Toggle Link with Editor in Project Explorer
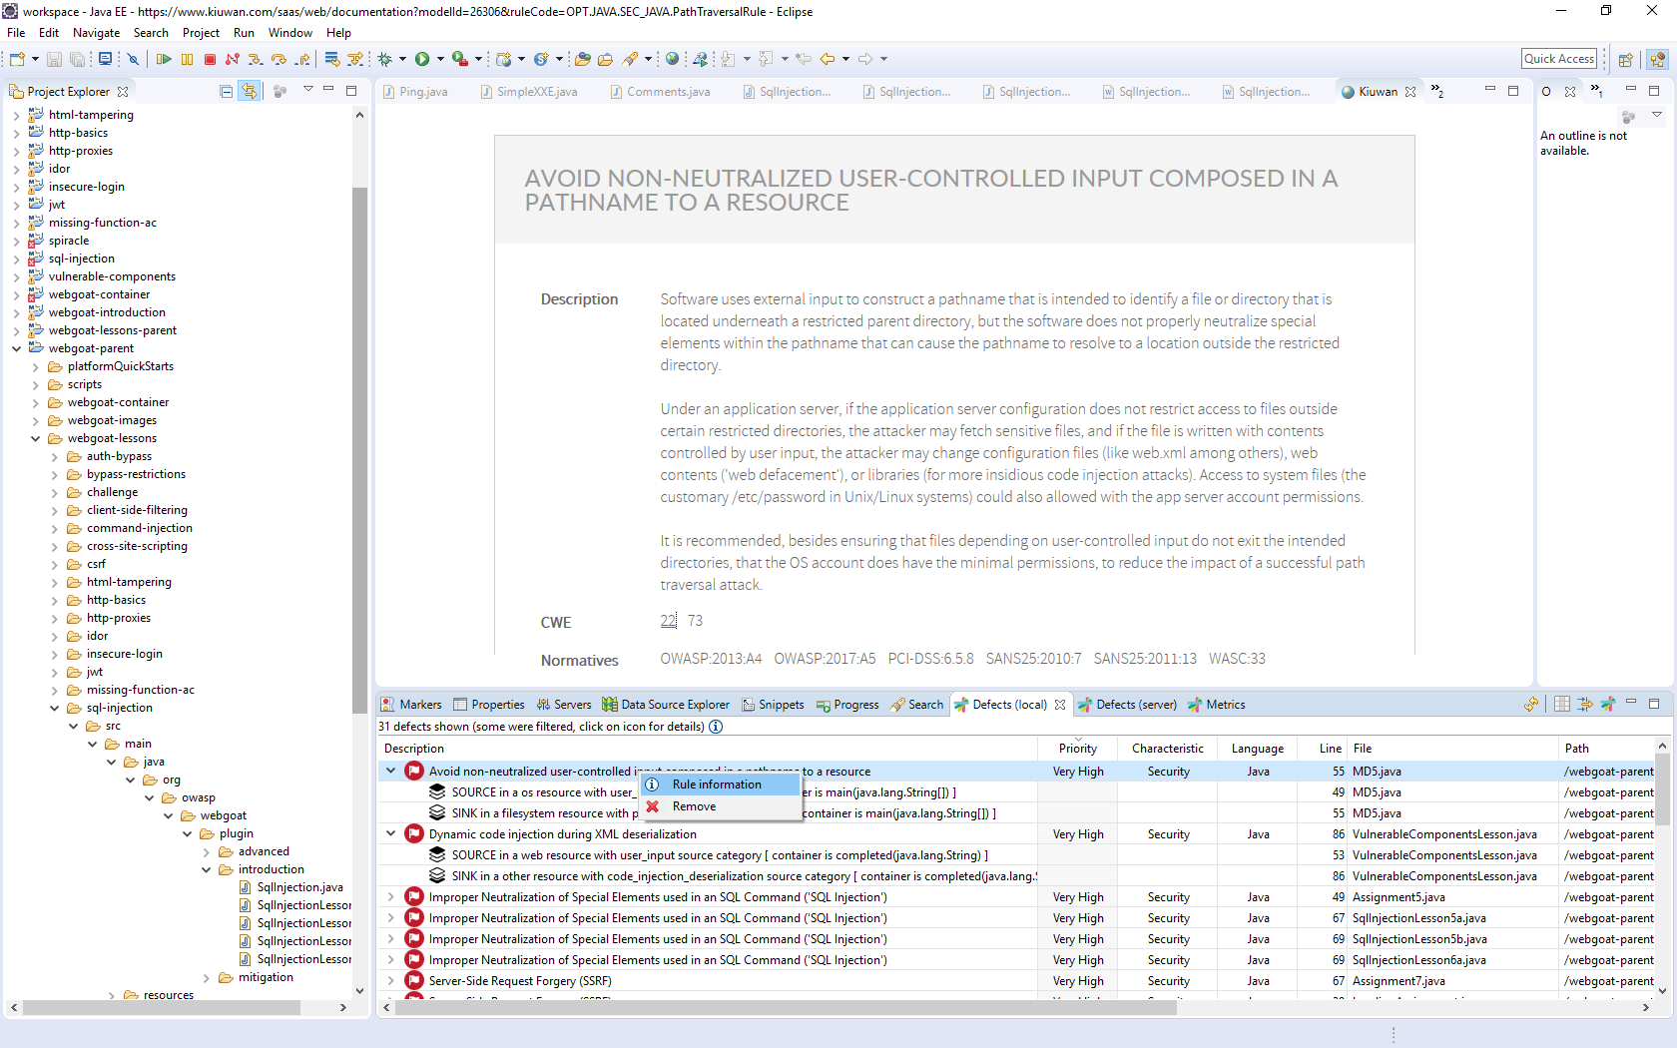1677x1048 pixels. click(250, 91)
